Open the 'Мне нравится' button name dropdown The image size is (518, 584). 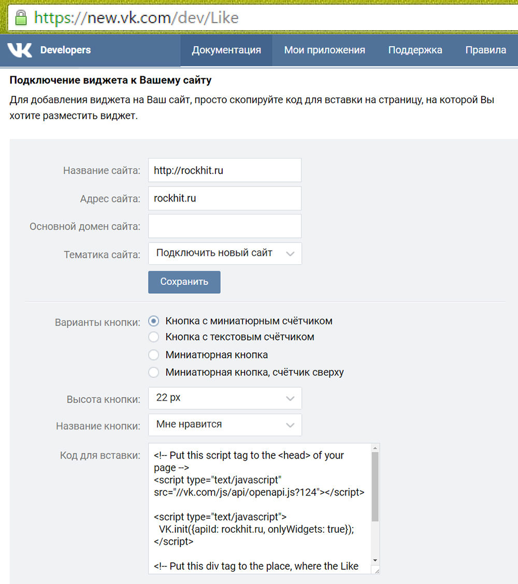(225, 425)
